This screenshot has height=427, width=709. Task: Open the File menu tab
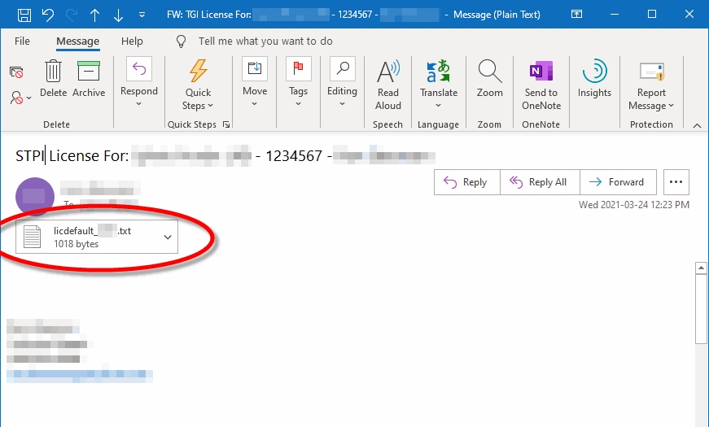click(x=22, y=41)
